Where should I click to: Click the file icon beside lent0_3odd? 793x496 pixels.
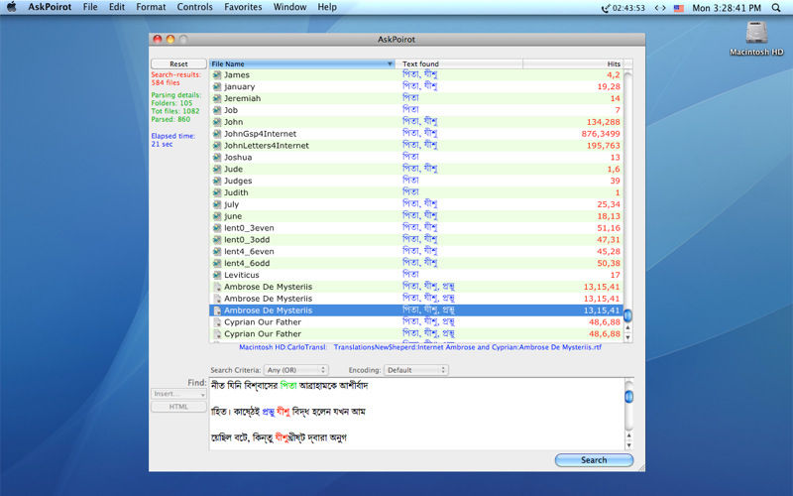[217, 239]
